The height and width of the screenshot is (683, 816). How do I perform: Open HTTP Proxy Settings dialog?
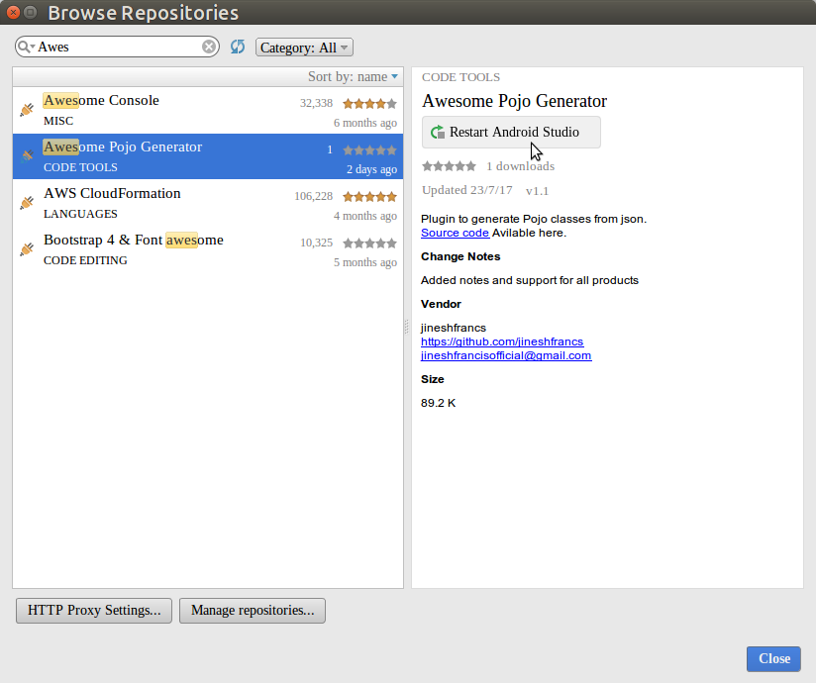(x=94, y=610)
